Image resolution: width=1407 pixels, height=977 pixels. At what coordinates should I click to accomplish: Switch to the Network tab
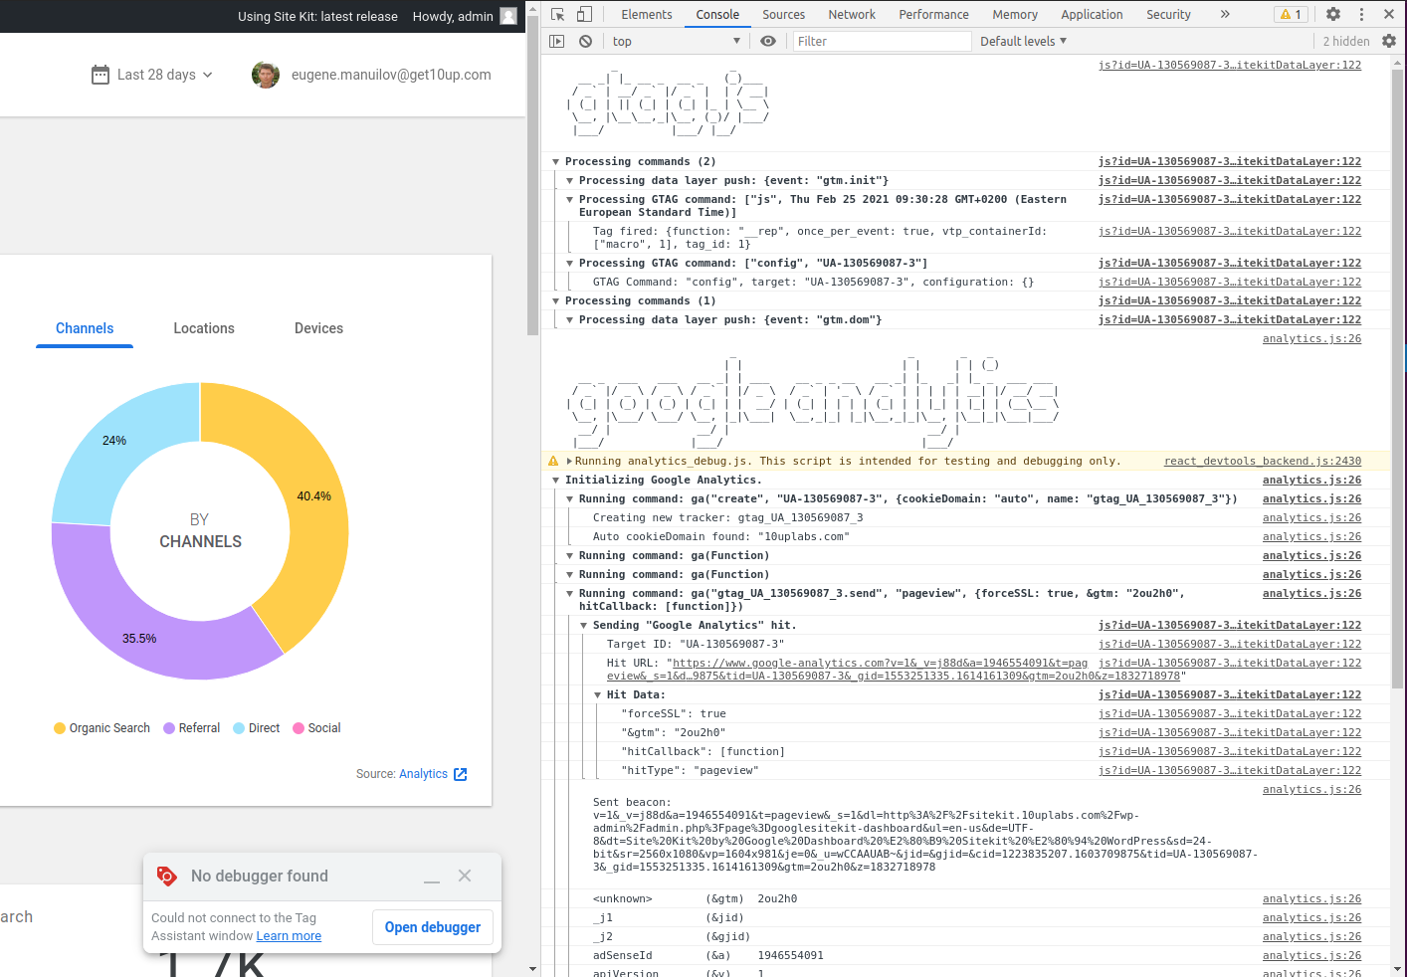pos(852,14)
